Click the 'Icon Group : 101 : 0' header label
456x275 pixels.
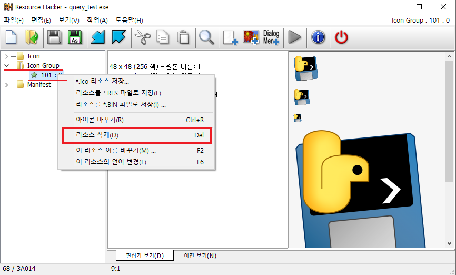tap(421, 21)
